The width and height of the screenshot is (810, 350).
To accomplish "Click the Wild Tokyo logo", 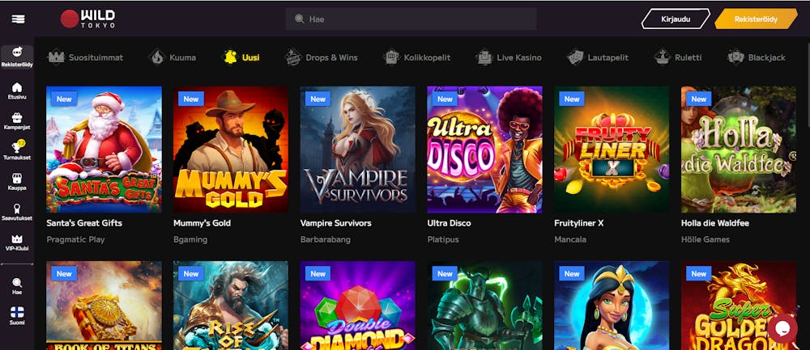I will (87, 19).
